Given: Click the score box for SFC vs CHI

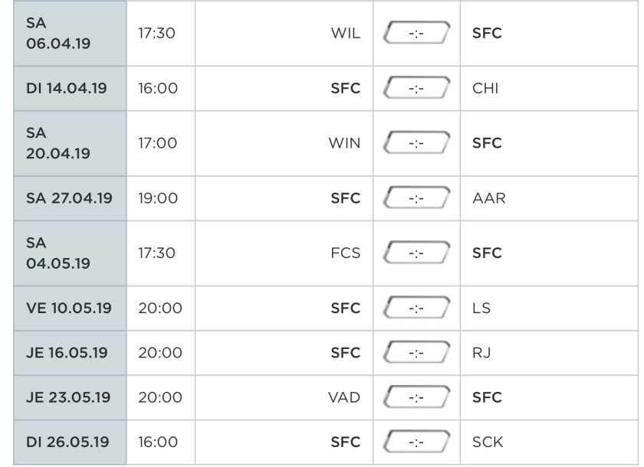Looking at the screenshot, I should click(416, 89).
